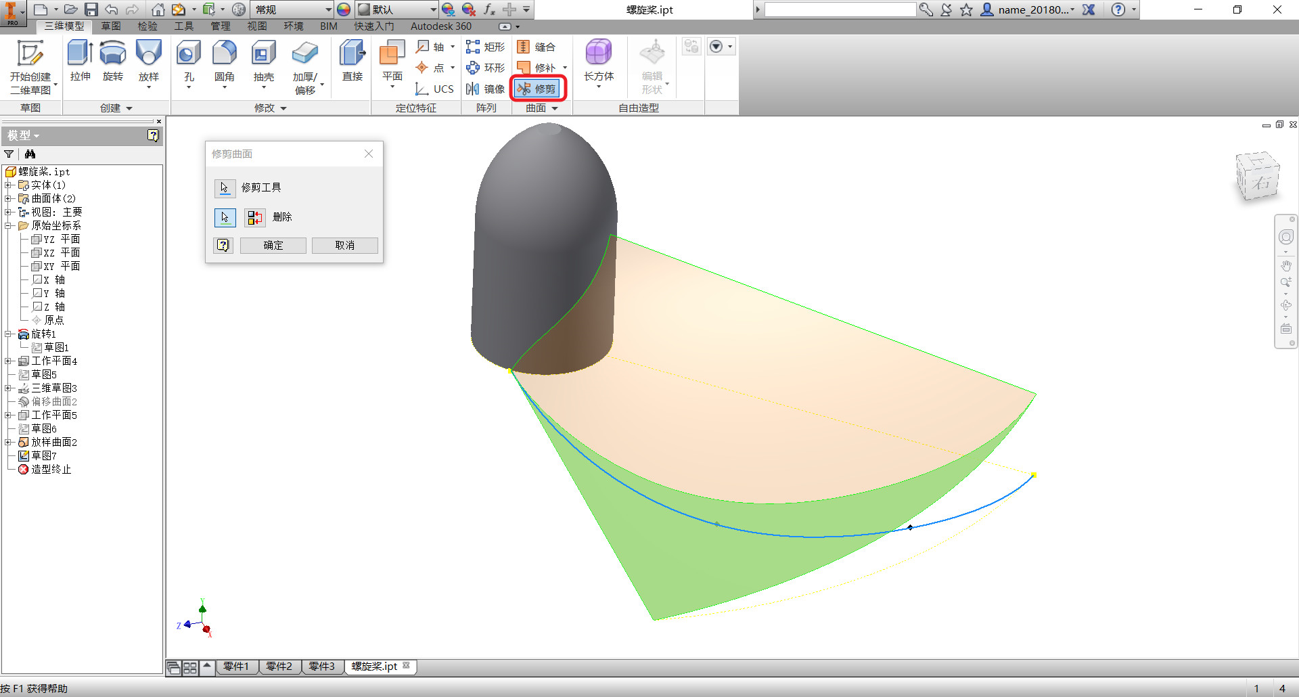Click the 修剪 trim surface tool
The height and width of the screenshot is (697, 1299).
537,89
